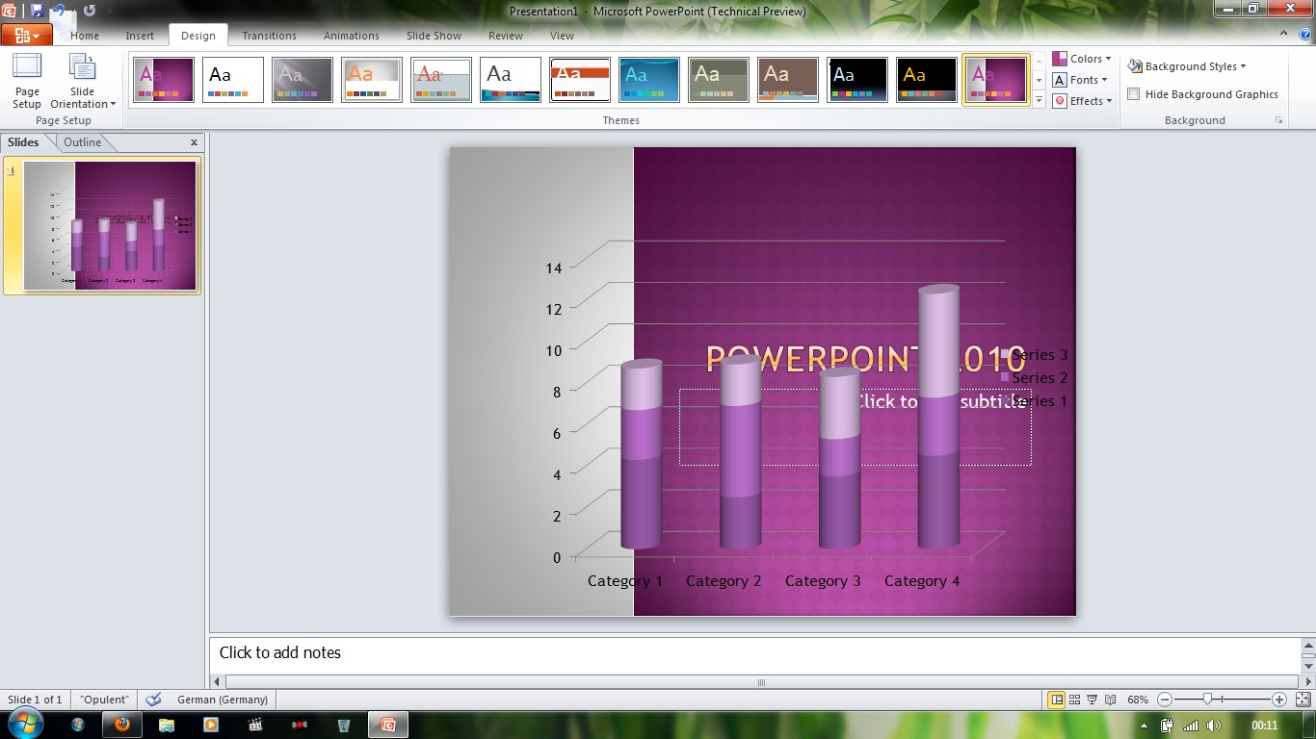Open PowerPoint Help
Image resolution: width=1316 pixels, height=739 pixels.
point(1303,36)
